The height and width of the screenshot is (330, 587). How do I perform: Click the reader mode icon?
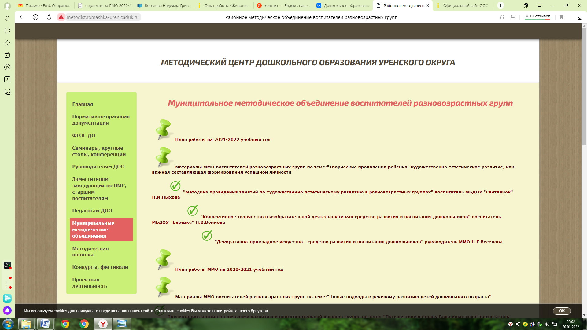[513, 17]
